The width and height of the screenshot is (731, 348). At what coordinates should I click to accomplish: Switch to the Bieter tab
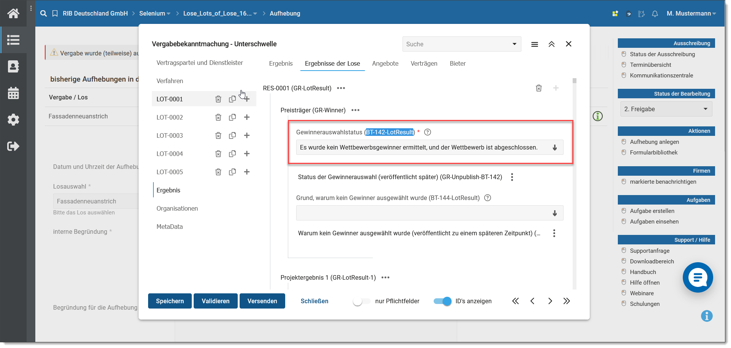[458, 63]
